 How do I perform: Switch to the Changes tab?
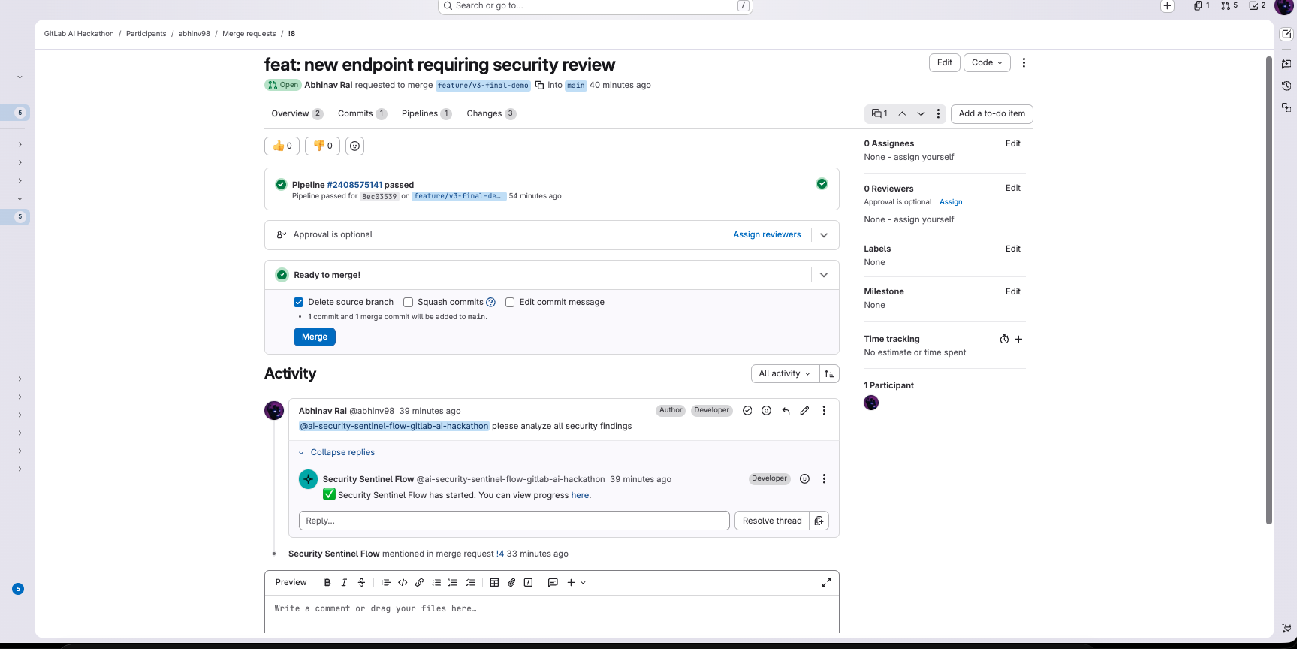pos(490,114)
